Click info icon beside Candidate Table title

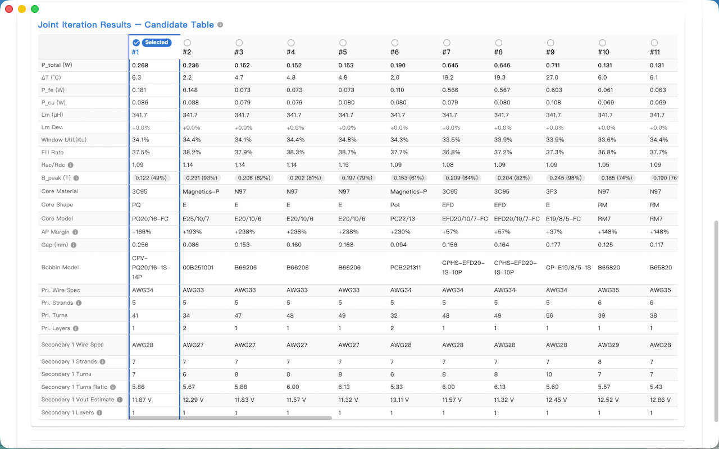[x=220, y=25]
